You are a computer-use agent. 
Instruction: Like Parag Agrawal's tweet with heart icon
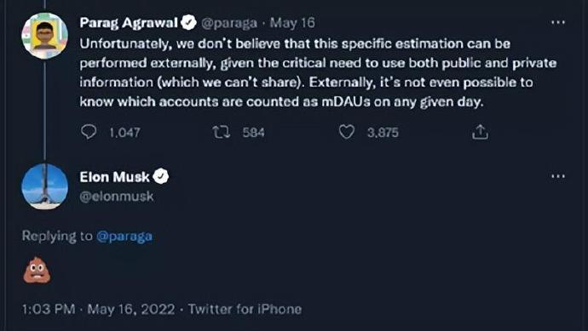point(347,132)
